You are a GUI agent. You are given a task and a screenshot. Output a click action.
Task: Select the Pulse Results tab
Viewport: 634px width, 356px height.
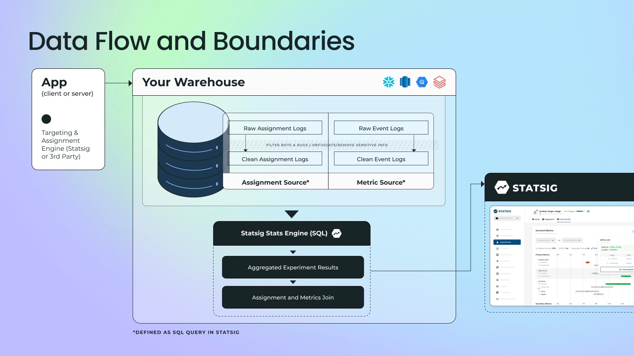click(x=564, y=219)
